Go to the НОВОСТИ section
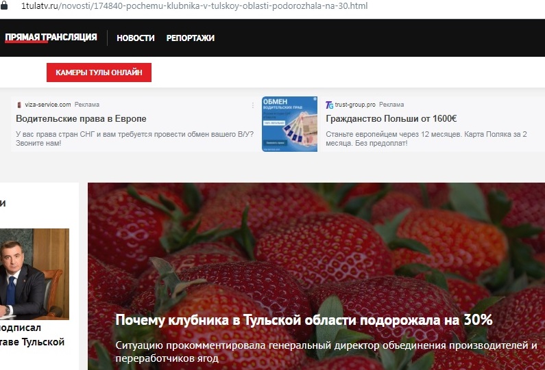545x370 pixels. [x=136, y=38]
